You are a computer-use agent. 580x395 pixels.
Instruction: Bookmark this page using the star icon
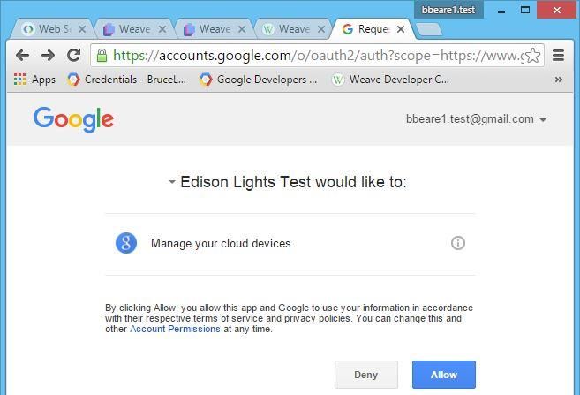click(532, 56)
